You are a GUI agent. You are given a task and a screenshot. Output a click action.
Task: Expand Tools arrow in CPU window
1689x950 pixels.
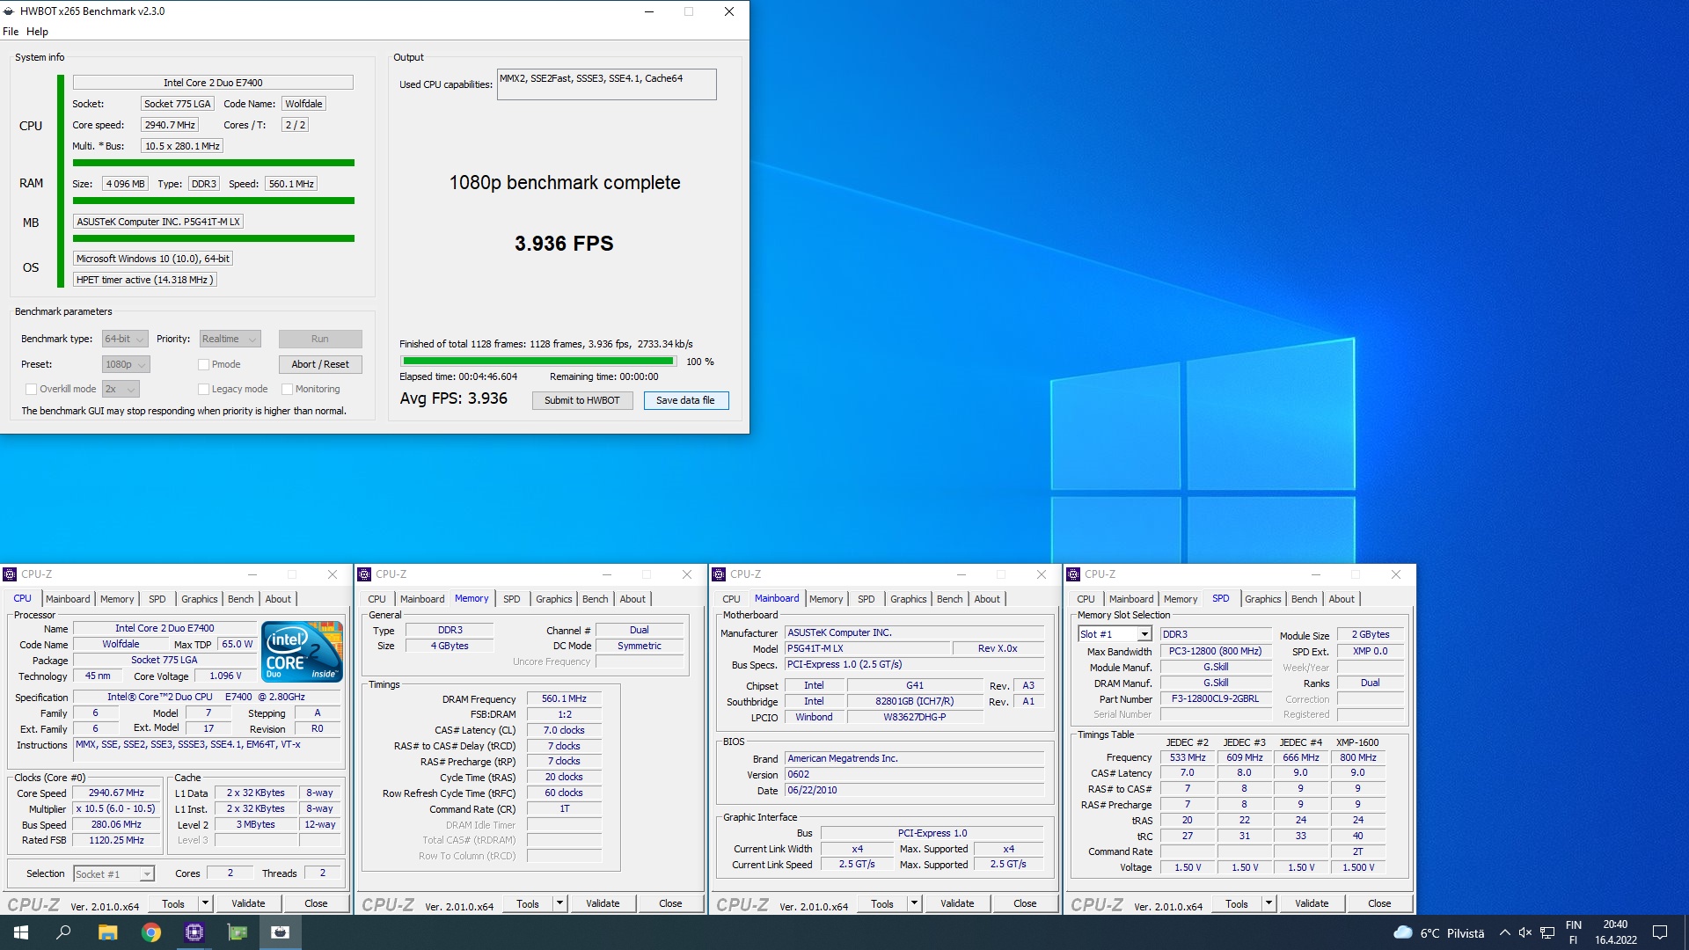204,903
